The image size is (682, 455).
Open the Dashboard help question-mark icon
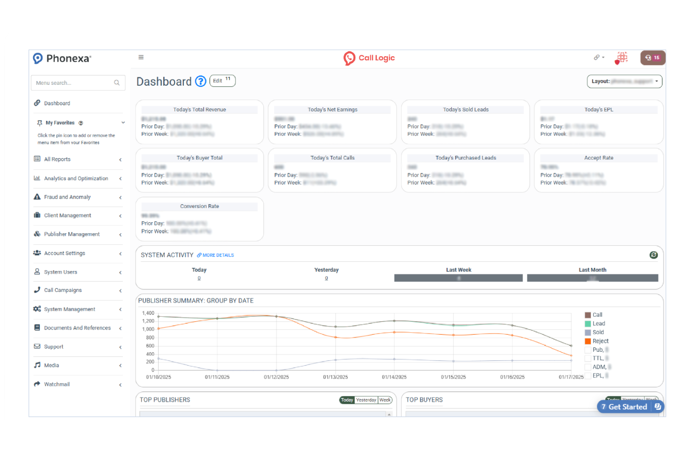200,82
